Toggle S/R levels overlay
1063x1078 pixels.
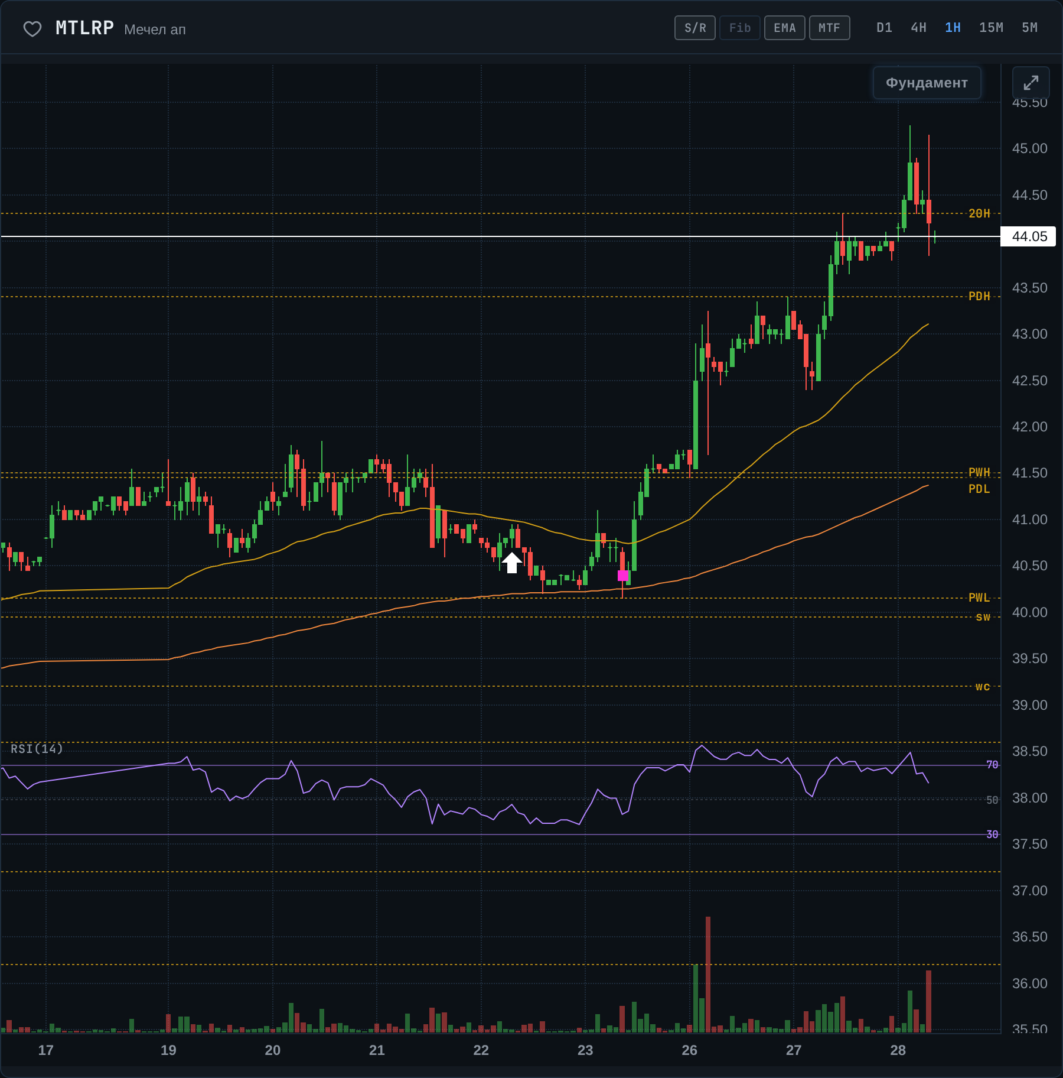(695, 28)
